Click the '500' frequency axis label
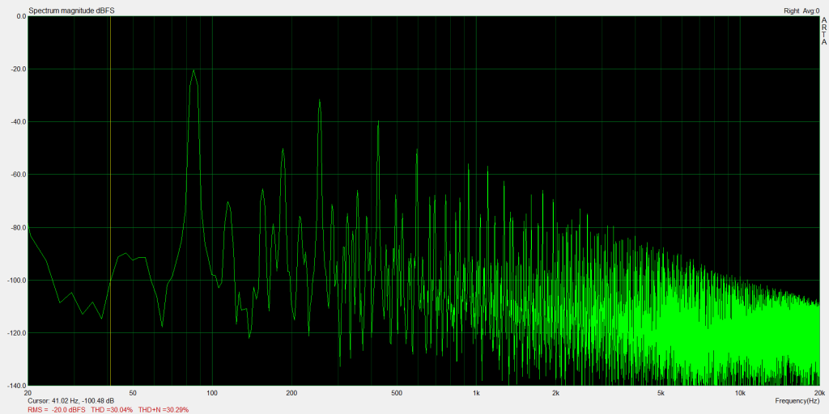 [x=397, y=394]
